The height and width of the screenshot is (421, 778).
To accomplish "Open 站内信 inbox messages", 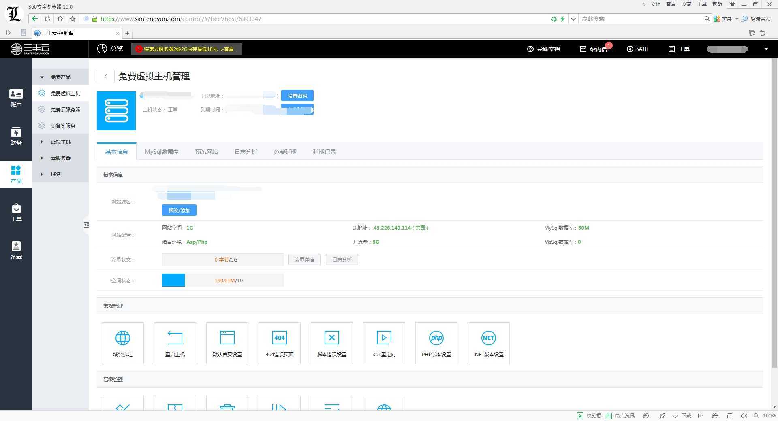I will click(593, 49).
